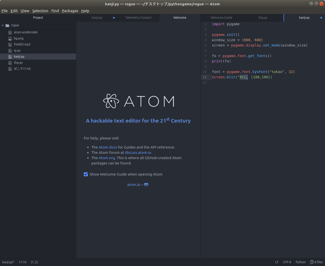Collapse the rogue project folder chevron

click(3, 25)
